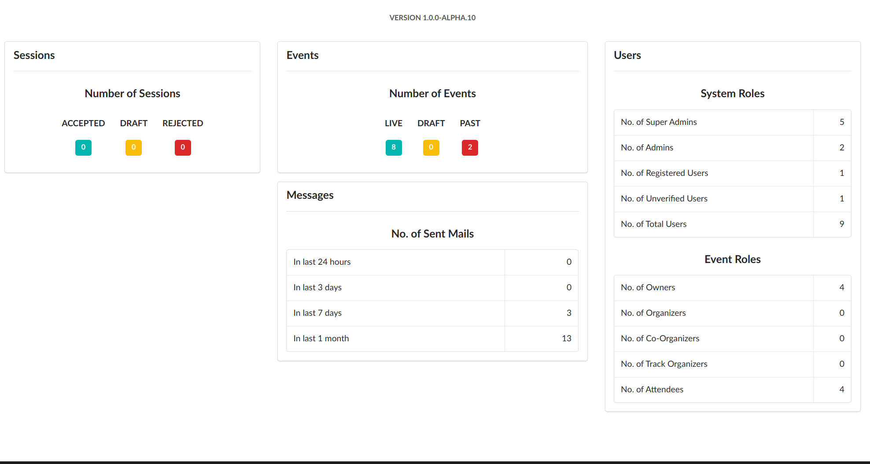Viewport: 870px width, 464px height.
Task: Click the Accepted sessions teal count badge
Action: tap(83, 147)
